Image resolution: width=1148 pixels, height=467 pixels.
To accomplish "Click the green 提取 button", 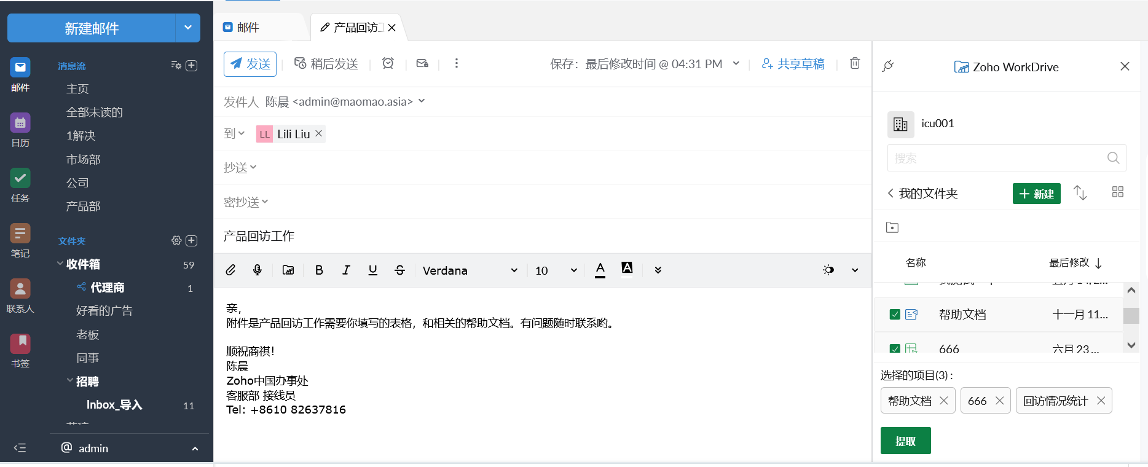I will tap(905, 441).
